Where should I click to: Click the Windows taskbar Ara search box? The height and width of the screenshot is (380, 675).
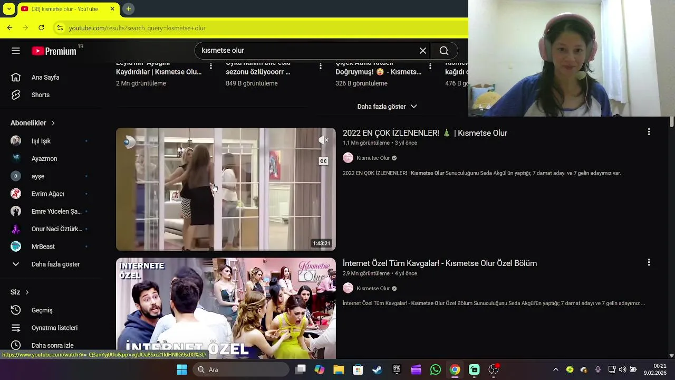241,369
